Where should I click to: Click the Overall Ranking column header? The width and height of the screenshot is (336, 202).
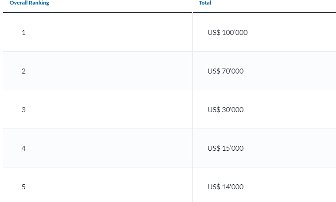pyautogui.click(x=29, y=3)
